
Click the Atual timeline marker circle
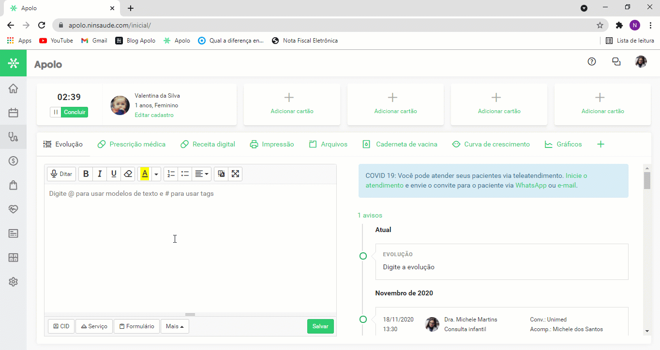coord(363,256)
